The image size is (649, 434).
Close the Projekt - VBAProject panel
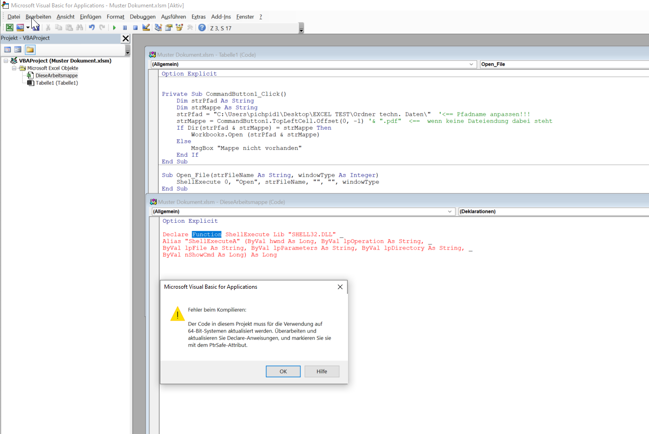click(x=126, y=38)
